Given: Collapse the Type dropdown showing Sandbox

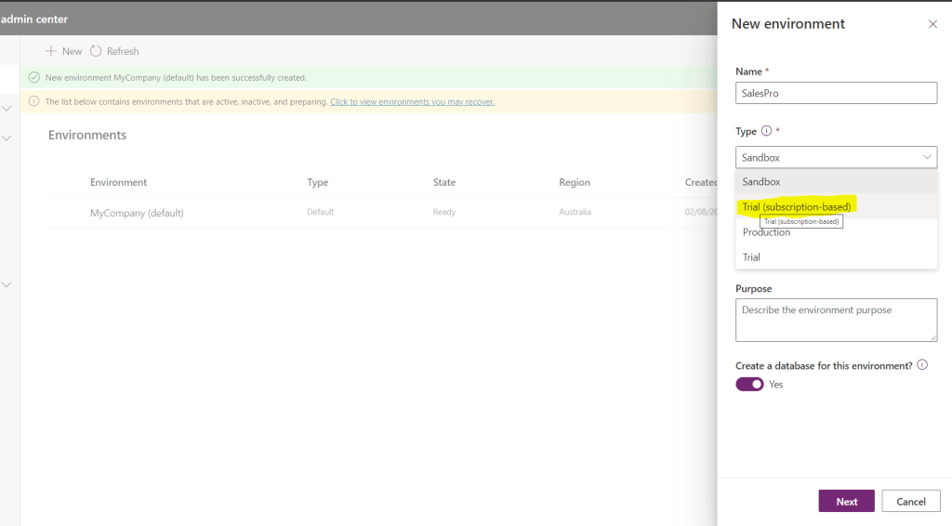Looking at the screenshot, I should tap(927, 158).
